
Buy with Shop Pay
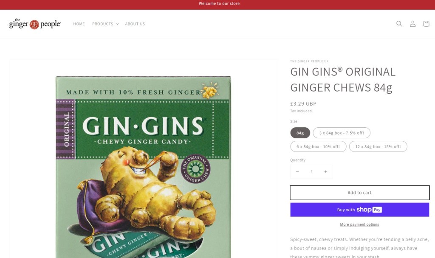coord(359,210)
